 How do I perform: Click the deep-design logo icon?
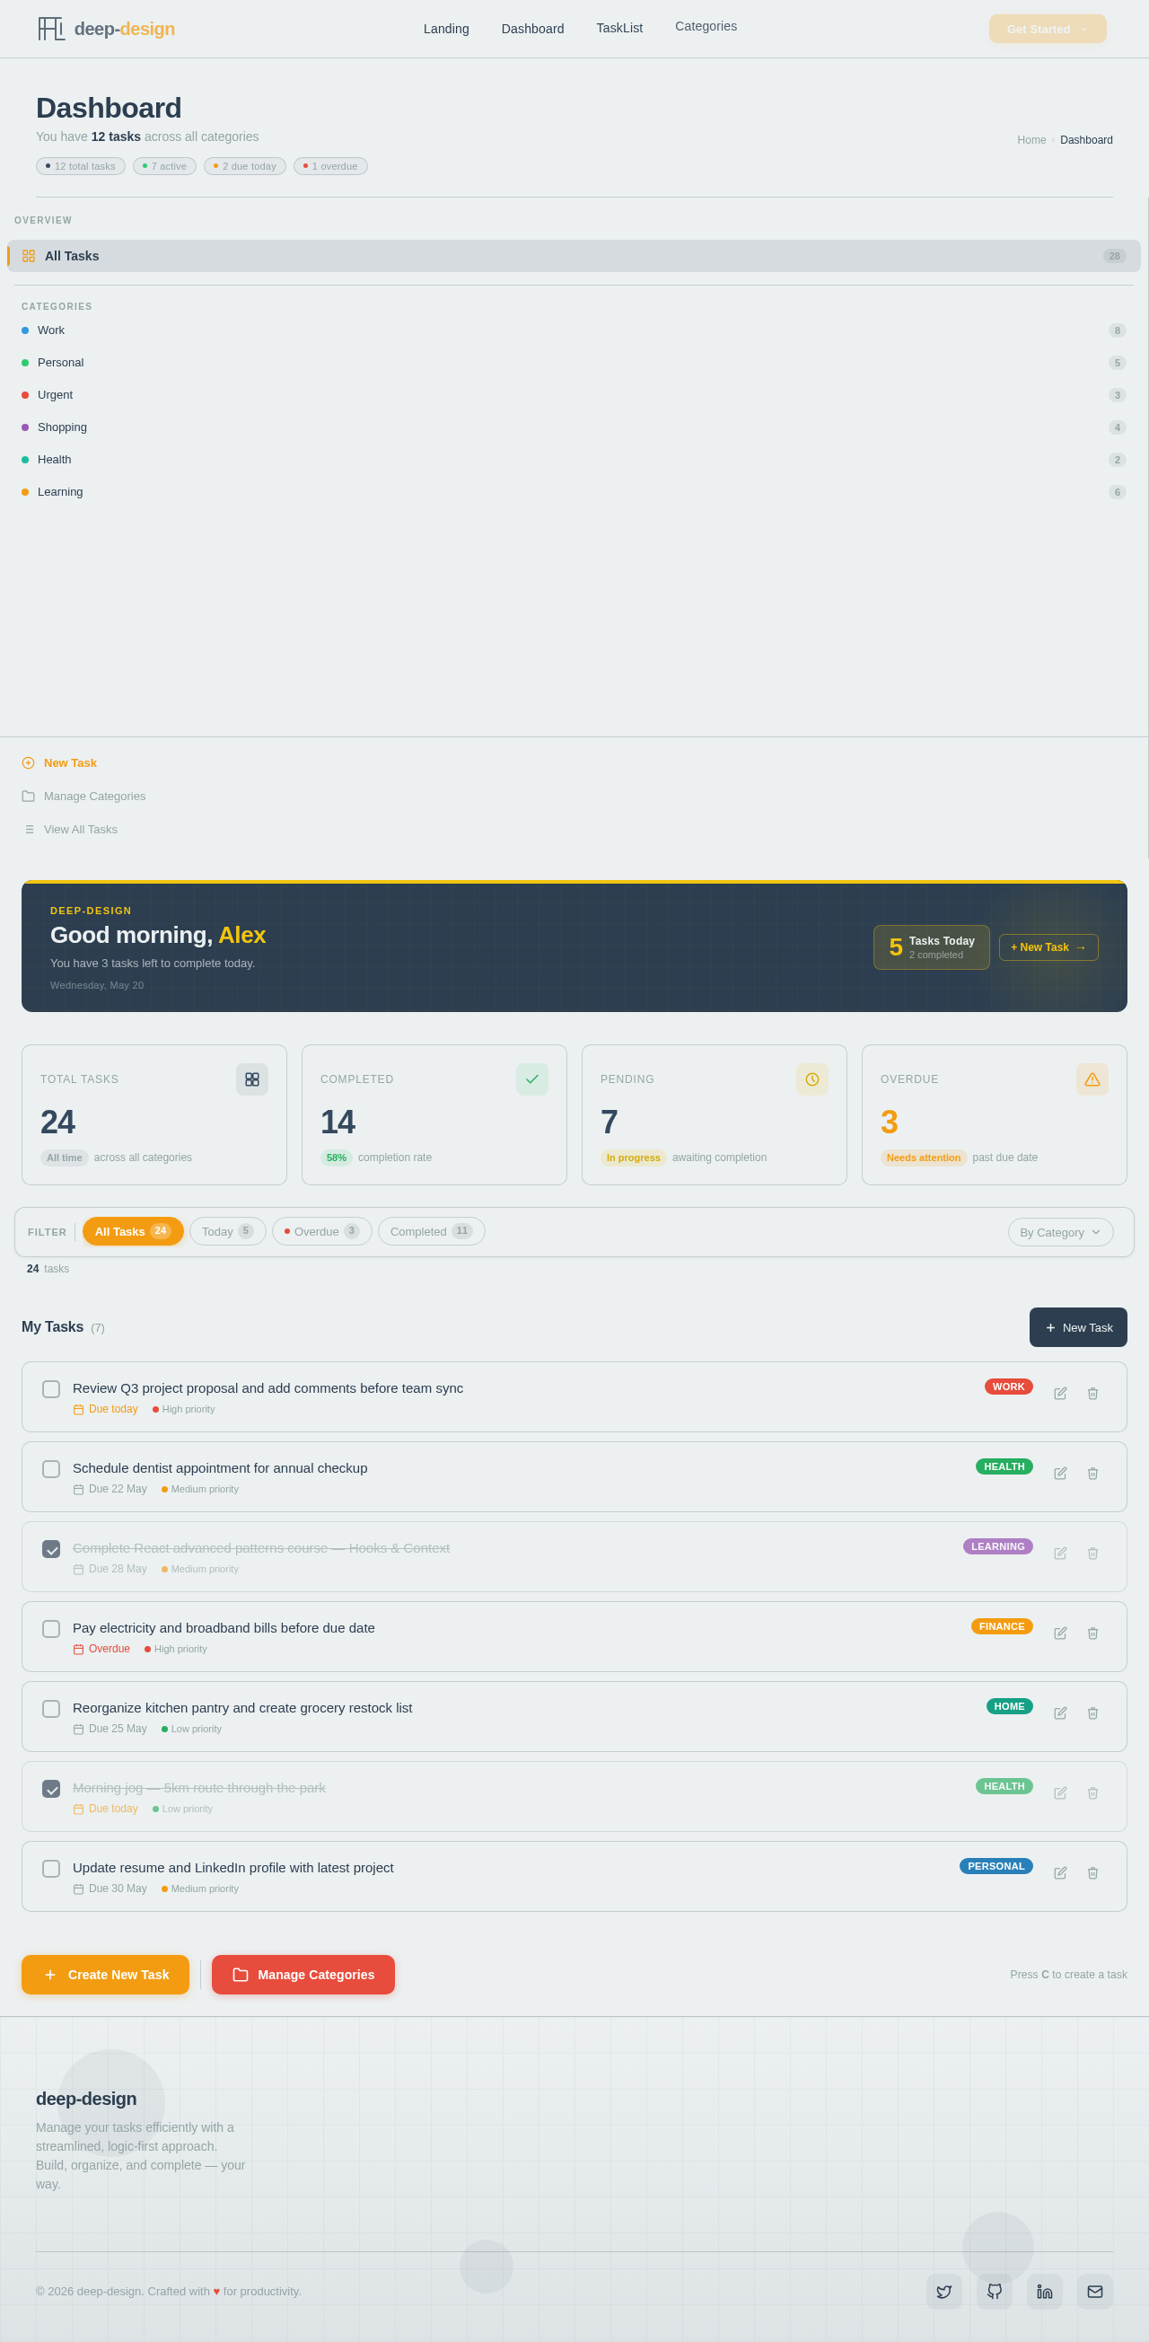pyautogui.click(x=51, y=28)
